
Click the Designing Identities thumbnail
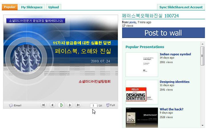(x=142, y=92)
